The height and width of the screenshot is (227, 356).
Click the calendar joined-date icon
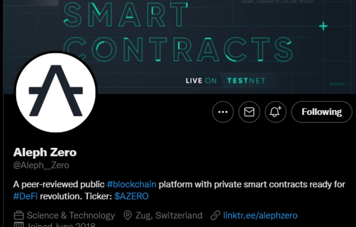click(19, 225)
